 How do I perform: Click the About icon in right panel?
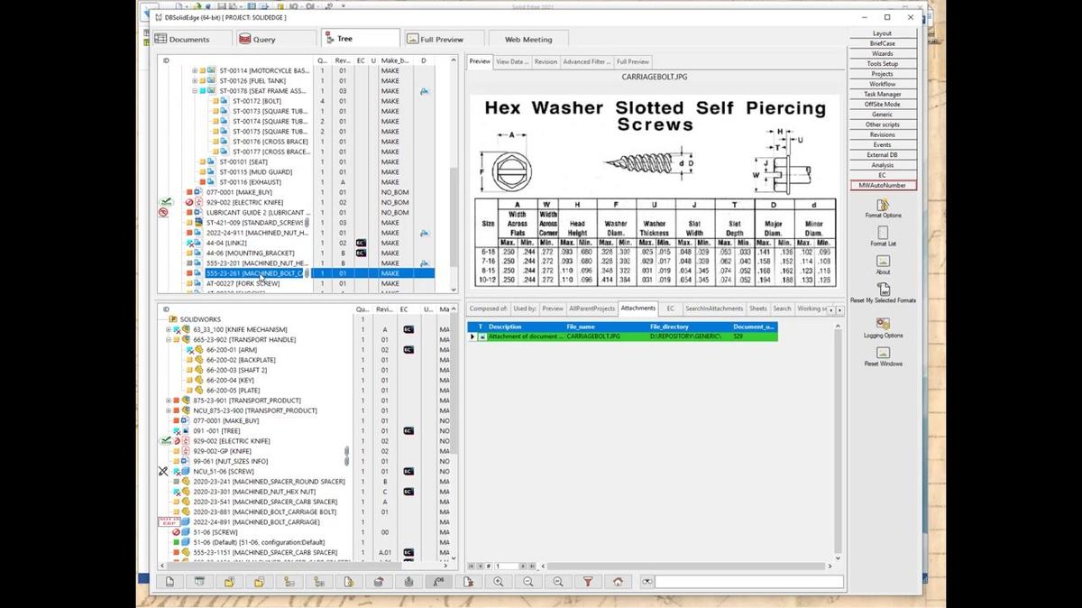point(883,261)
